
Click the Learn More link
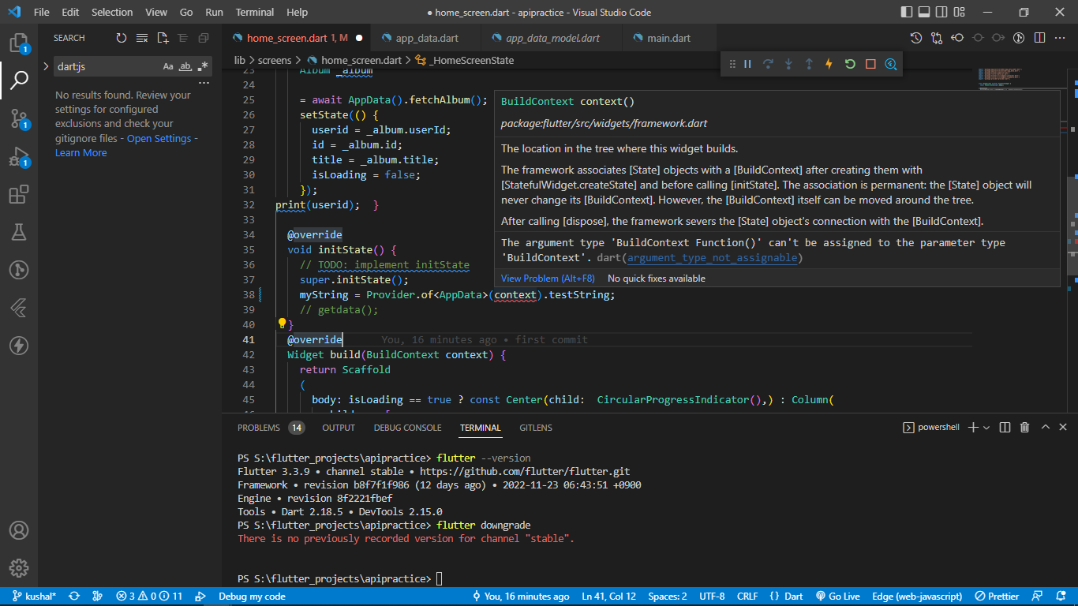(80, 153)
